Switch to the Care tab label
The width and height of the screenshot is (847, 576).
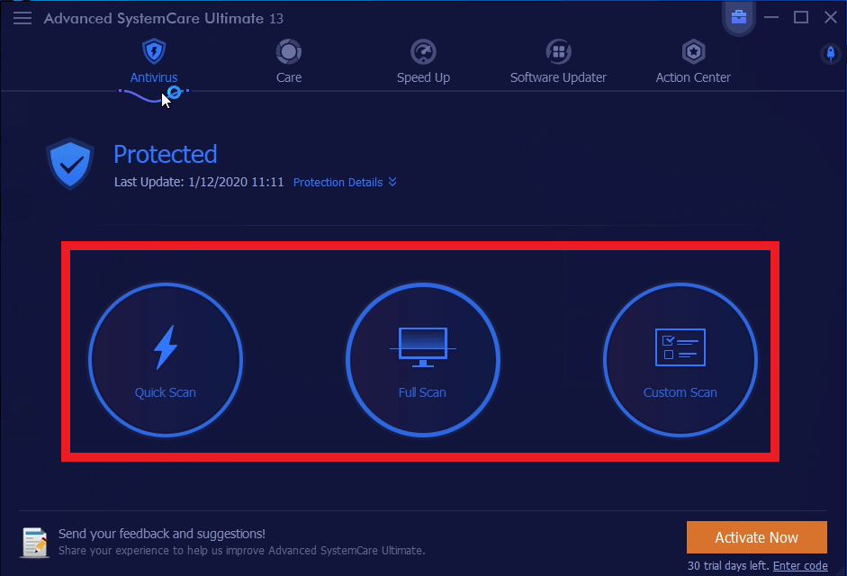click(289, 77)
